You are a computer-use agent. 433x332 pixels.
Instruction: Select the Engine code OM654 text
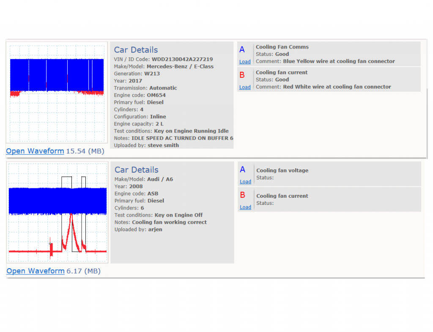(140, 95)
